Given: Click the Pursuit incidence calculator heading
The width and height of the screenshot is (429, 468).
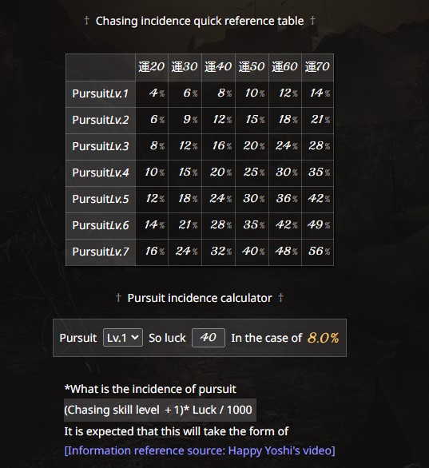Looking at the screenshot, I should pos(200,298).
